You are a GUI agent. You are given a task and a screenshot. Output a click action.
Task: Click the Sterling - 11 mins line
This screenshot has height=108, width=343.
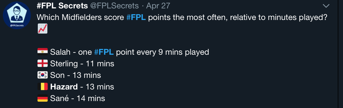click(x=82, y=64)
